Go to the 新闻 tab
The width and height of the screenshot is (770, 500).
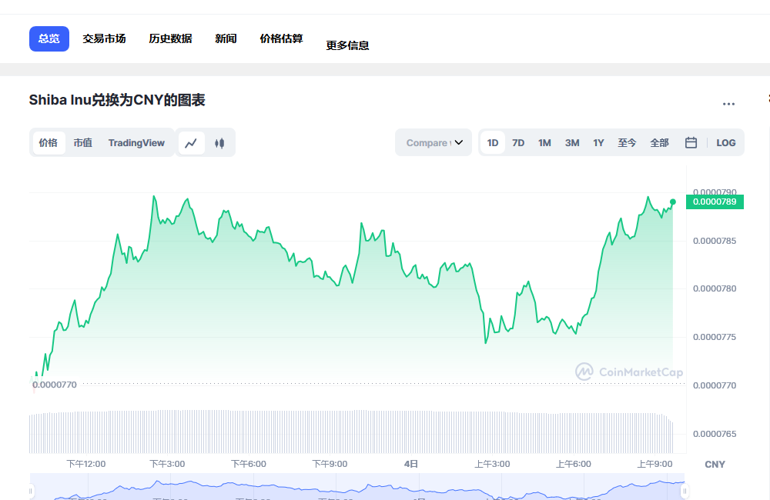pyautogui.click(x=226, y=38)
